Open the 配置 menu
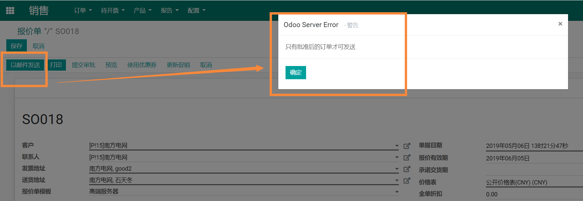Viewport: 583px width, 201px height. [x=196, y=11]
